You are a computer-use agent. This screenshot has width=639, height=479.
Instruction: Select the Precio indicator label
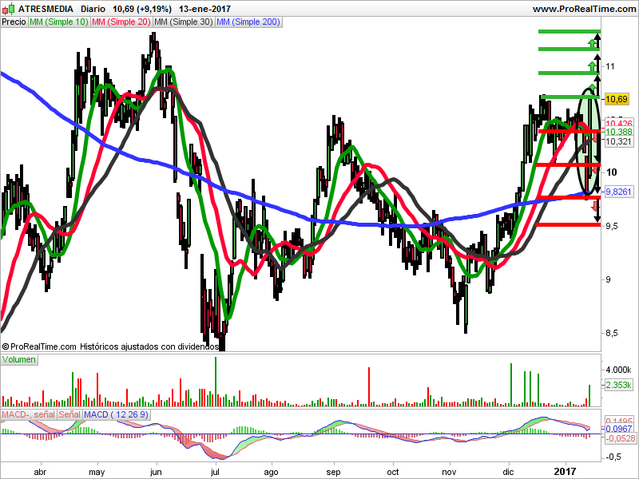pos(14,22)
